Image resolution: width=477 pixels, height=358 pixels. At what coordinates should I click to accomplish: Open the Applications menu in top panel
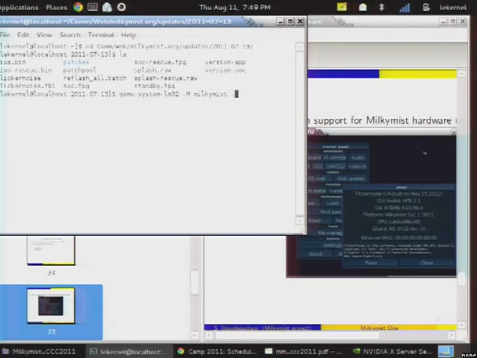coord(19,7)
